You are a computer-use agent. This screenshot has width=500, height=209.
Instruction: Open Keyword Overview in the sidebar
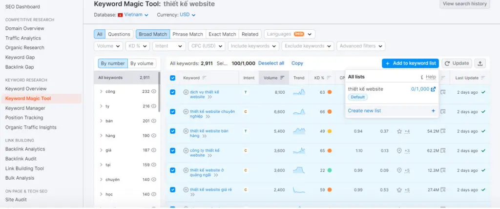25,89
